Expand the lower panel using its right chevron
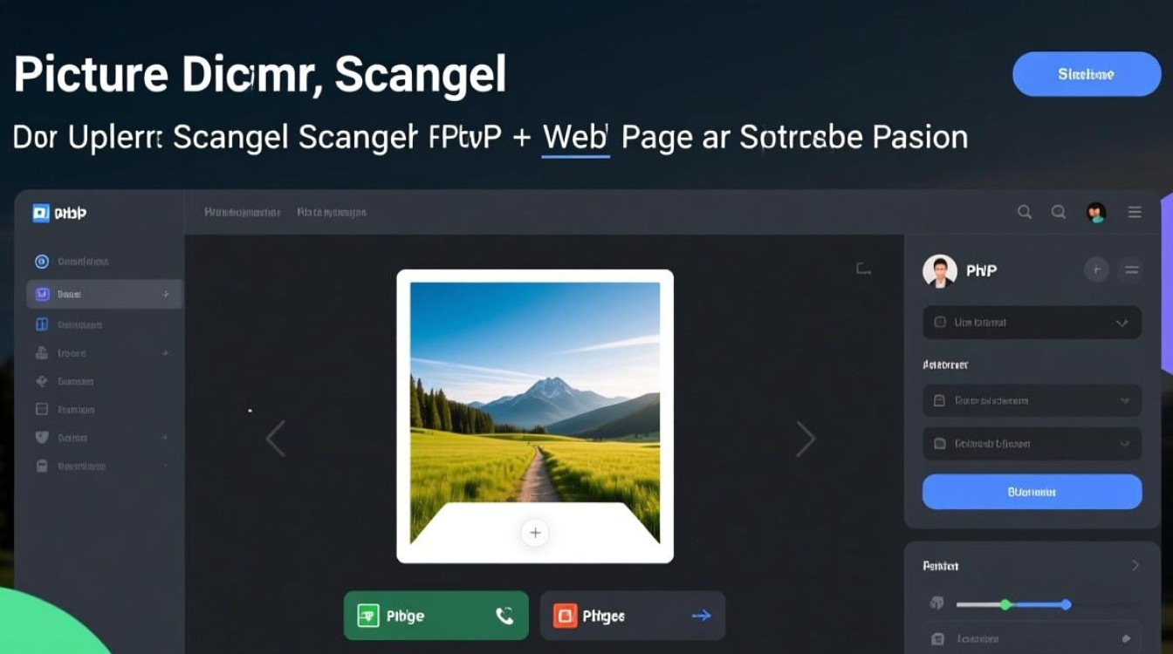This screenshot has width=1173, height=654. pos(1135,565)
